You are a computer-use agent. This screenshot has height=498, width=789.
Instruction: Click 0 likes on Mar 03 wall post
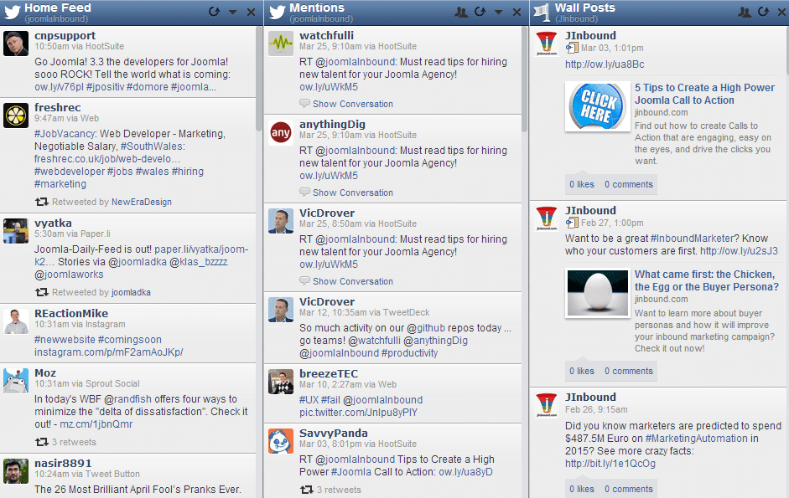pos(582,184)
